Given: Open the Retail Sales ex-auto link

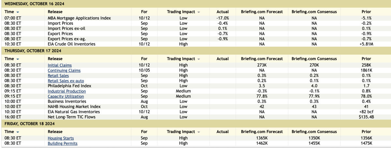Looking at the screenshot, I should tap(64, 81).
